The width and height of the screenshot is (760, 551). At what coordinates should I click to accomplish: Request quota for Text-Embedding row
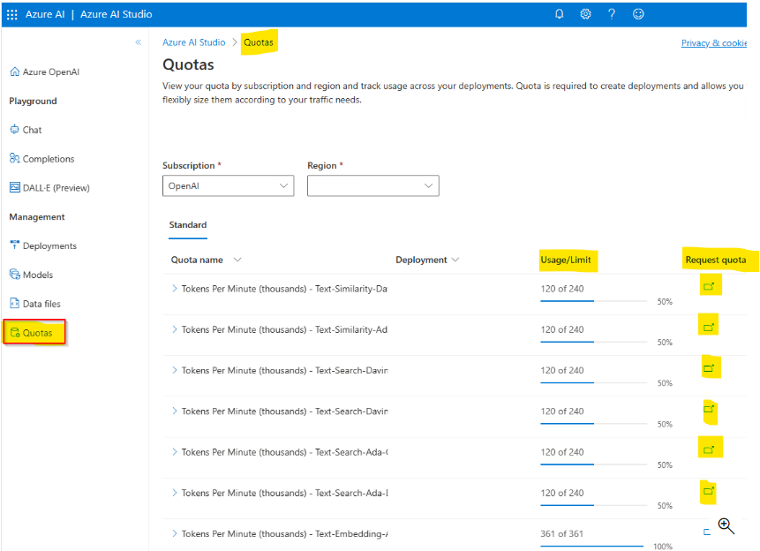[x=707, y=532]
